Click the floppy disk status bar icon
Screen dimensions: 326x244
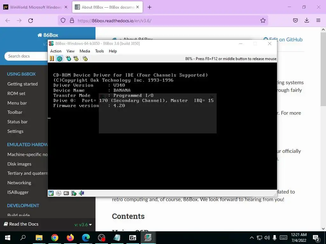coord(51,193)
